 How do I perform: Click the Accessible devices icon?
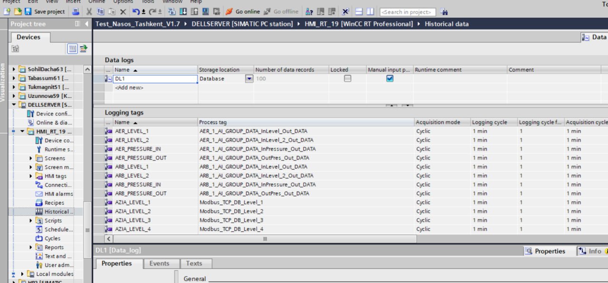click(x=309, y=11)
